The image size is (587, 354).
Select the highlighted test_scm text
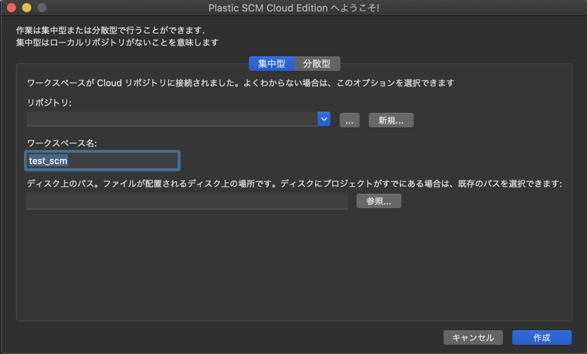tap(48, 160)
